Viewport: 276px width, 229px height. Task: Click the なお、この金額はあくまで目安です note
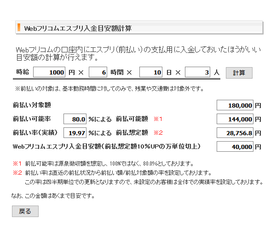point(53,196)
